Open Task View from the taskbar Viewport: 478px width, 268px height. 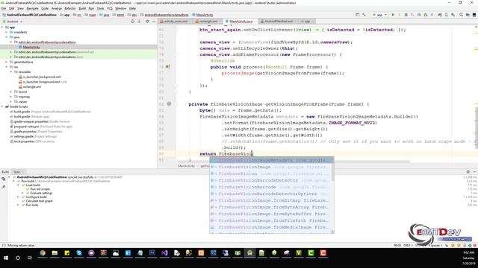[30, 258]
